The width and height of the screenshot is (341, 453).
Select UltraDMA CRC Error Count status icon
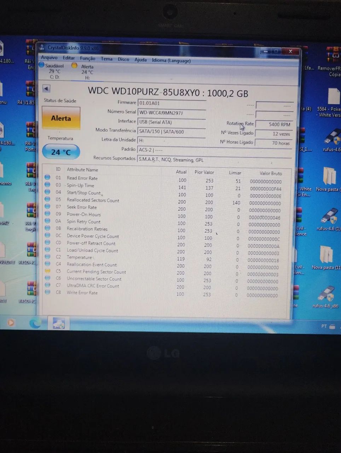47,285
